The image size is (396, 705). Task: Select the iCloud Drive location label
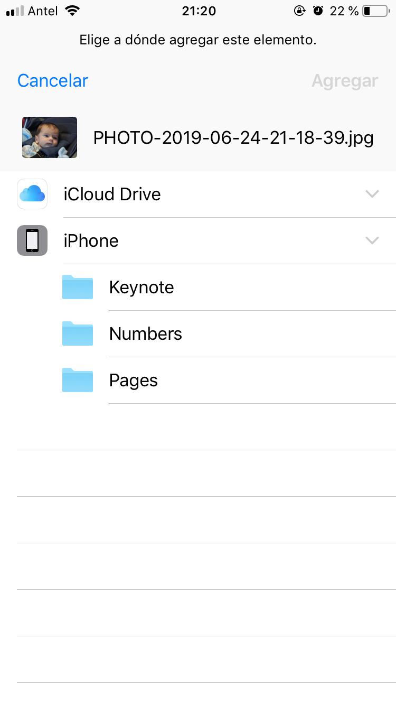point(112,194)
